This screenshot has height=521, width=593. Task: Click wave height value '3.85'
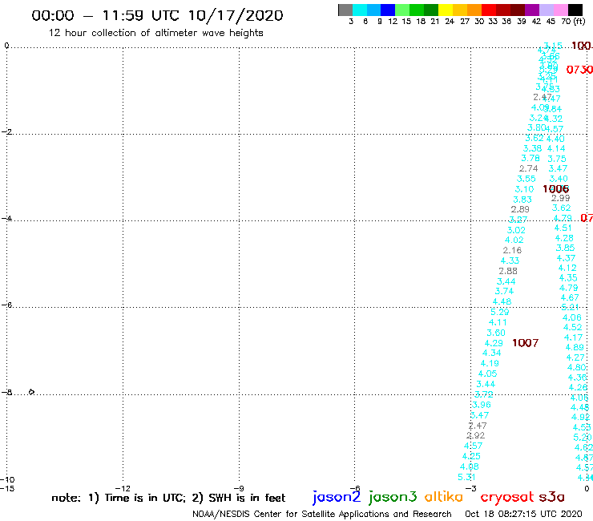[x=566, y=248]
